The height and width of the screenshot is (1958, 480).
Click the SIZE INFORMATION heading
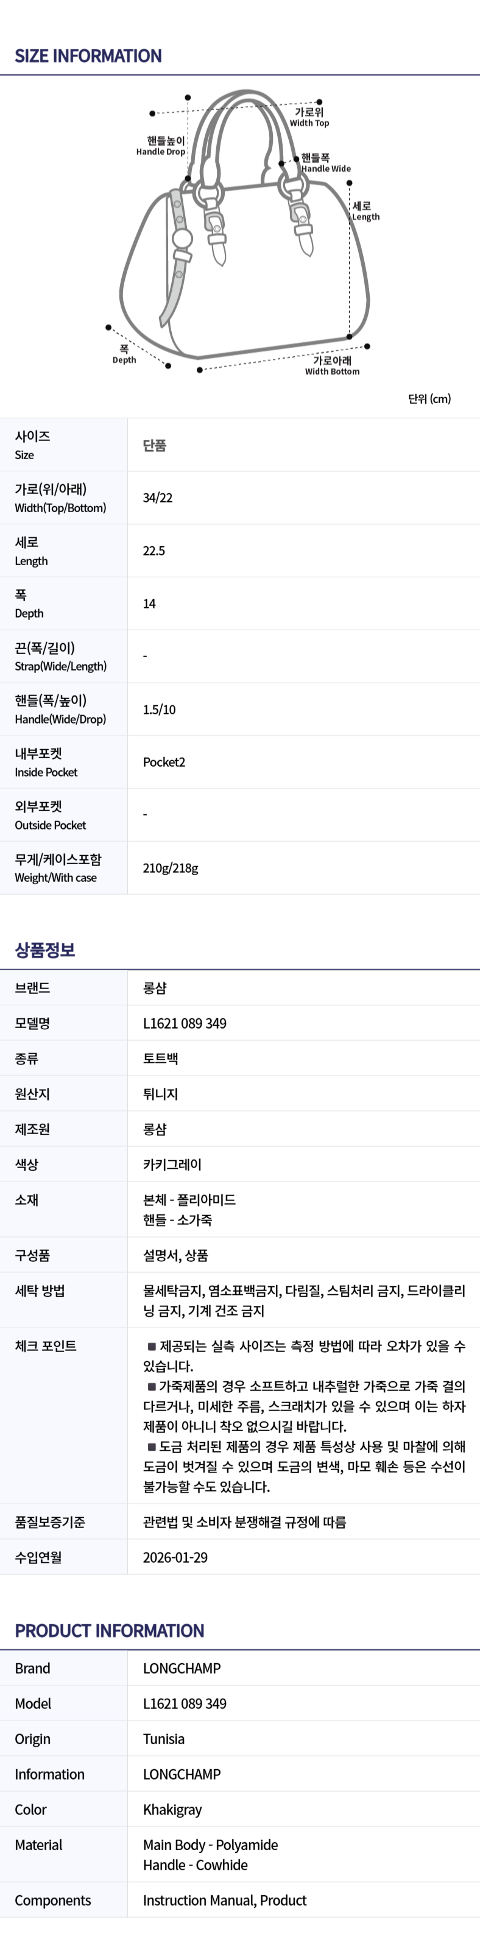click(88, 56)
